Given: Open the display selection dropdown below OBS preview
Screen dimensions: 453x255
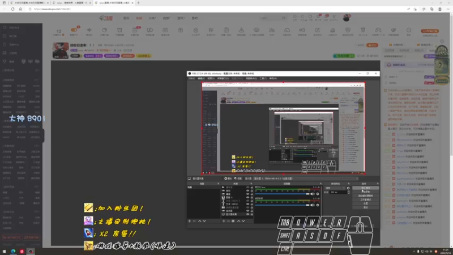Looking at the screenshot, I should (306, 178).
